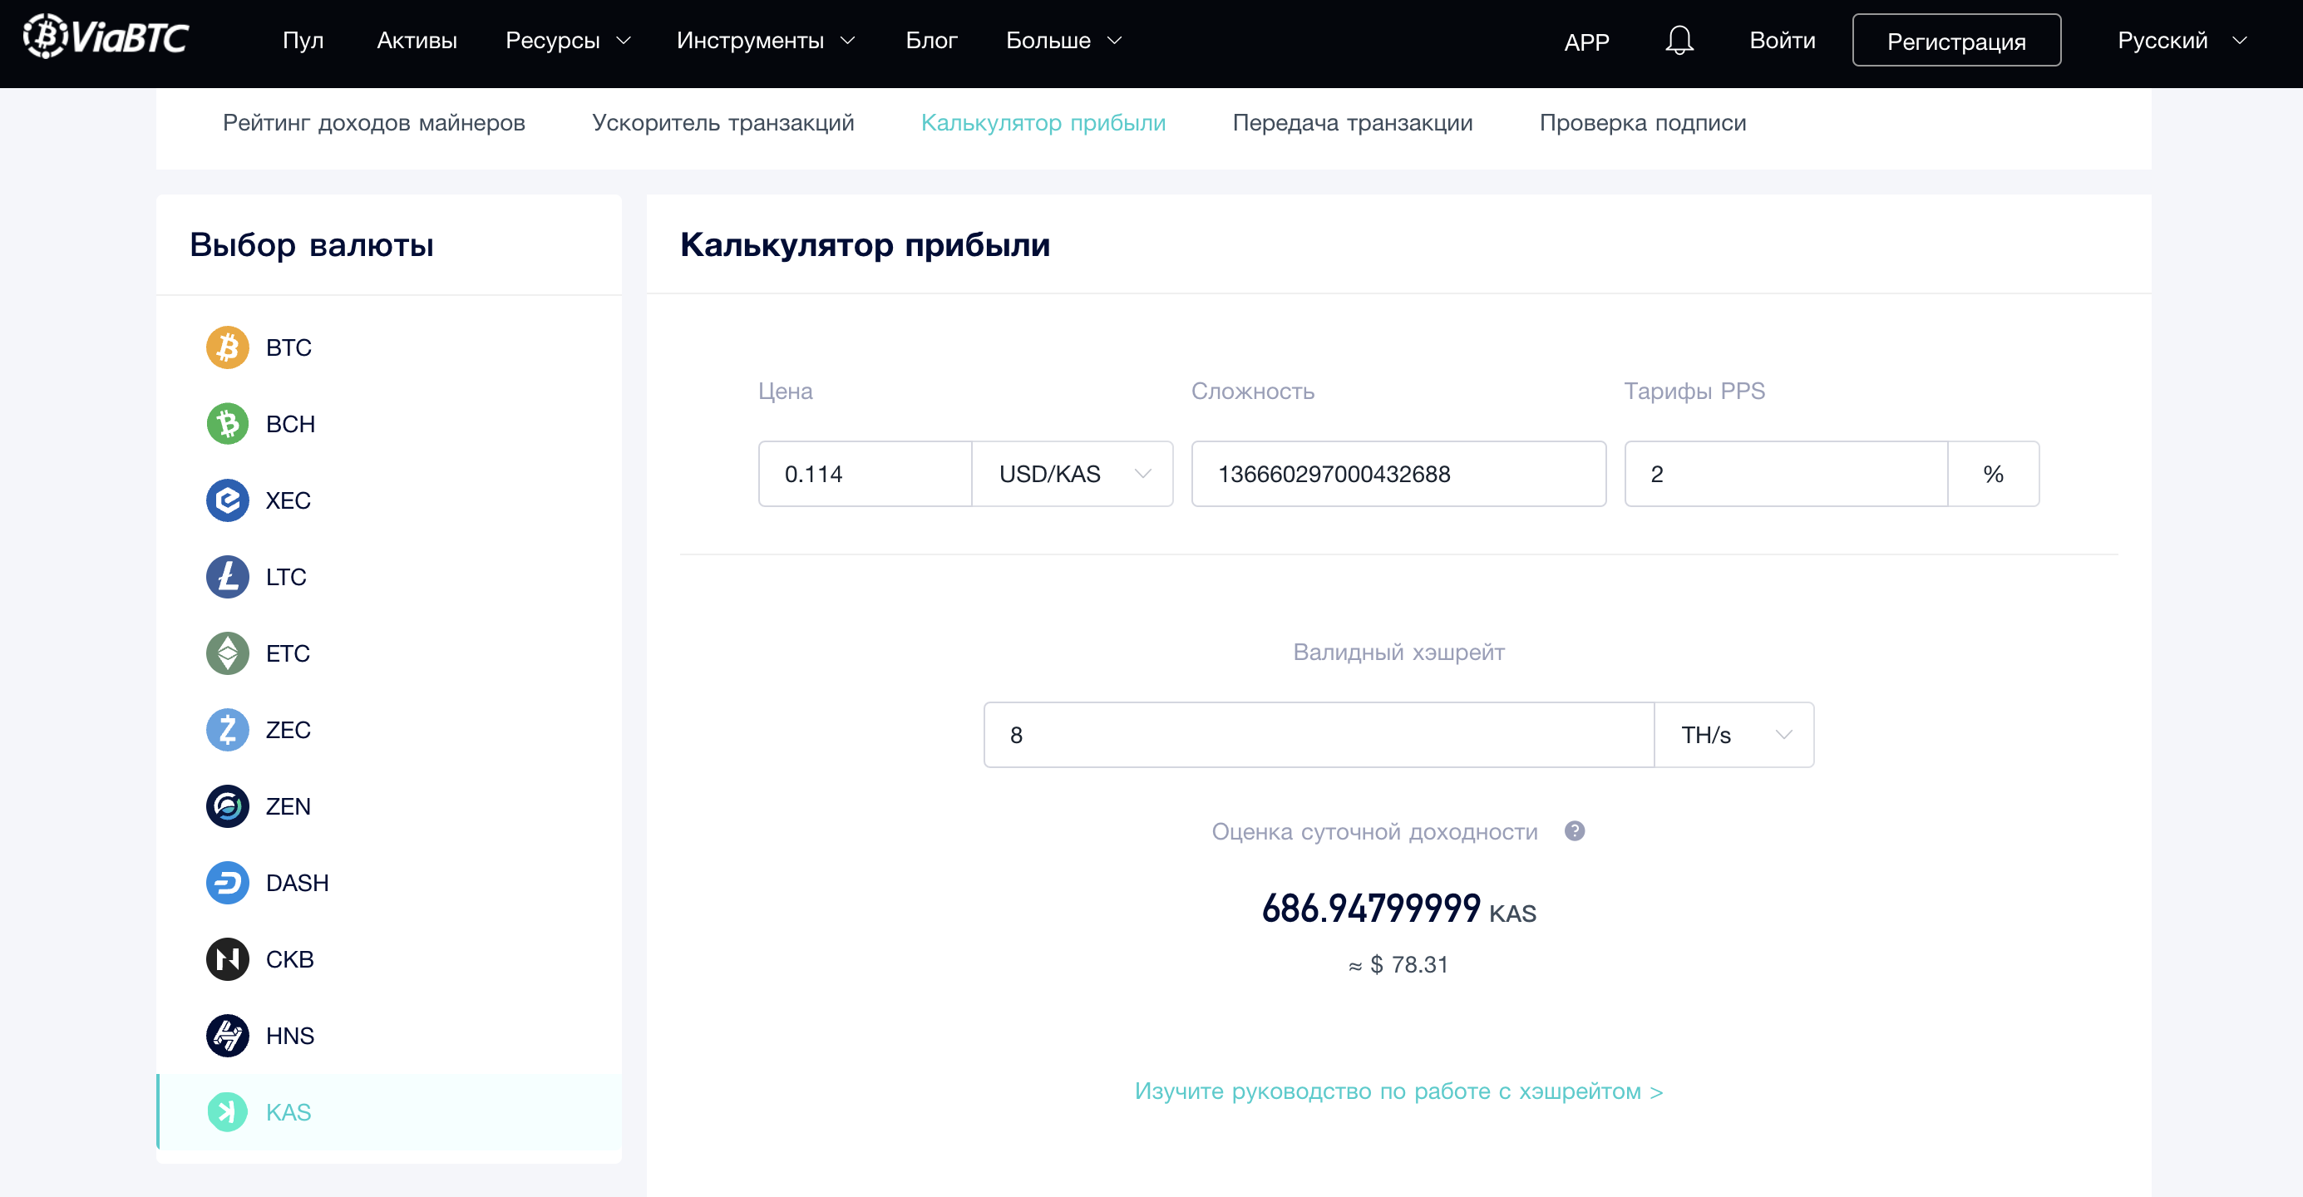Viewport: 2303px width, 1197px height.
Task: Click the Валидный хэшрейт value field
Action: pyautogui.click(x=1318, y=735)
